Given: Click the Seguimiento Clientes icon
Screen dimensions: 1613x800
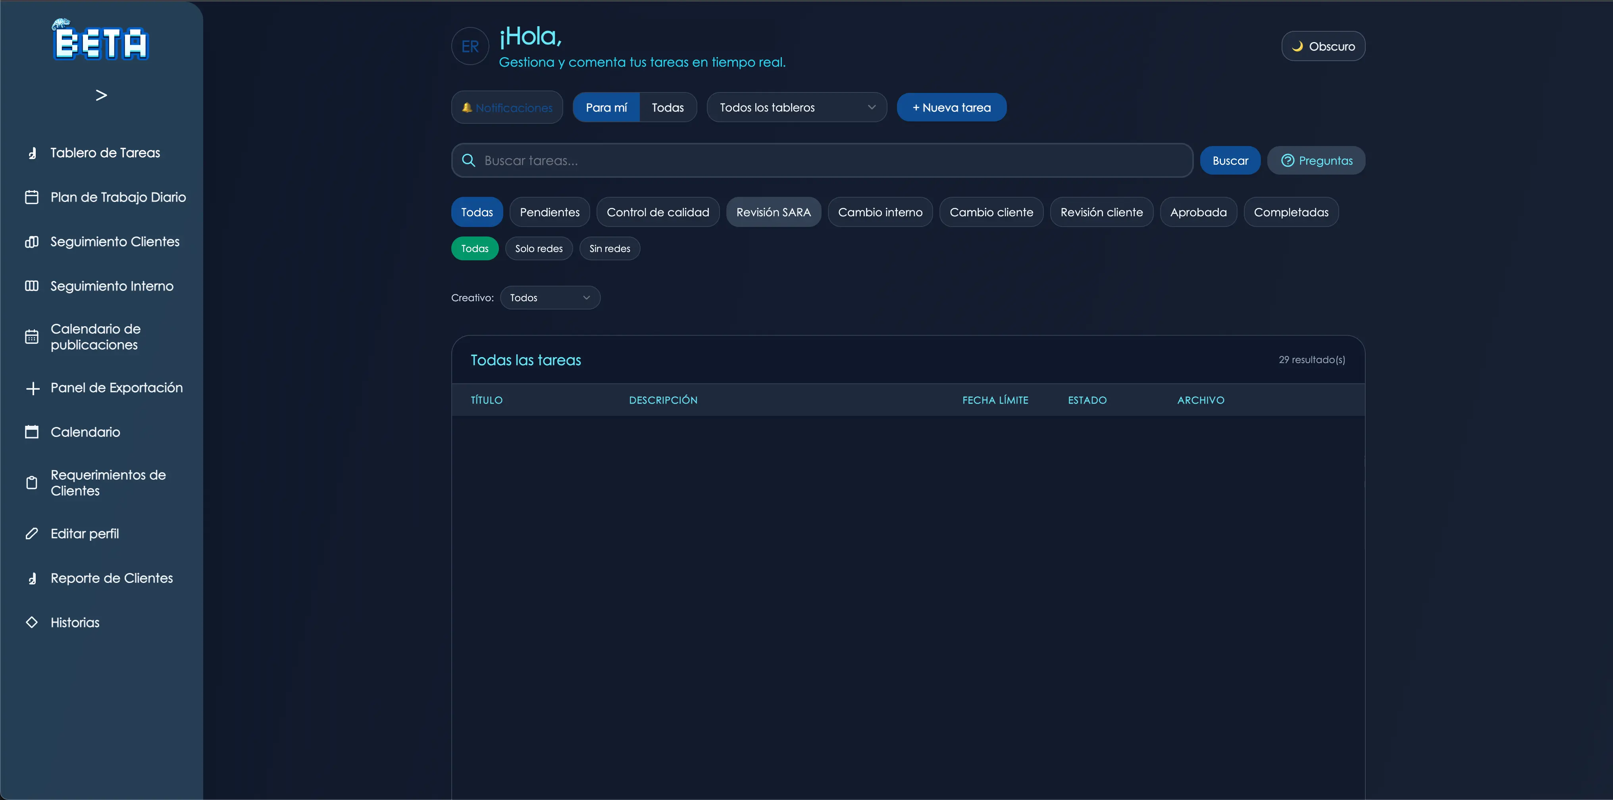Looking at the screenshot, I should tap(32, 242).
